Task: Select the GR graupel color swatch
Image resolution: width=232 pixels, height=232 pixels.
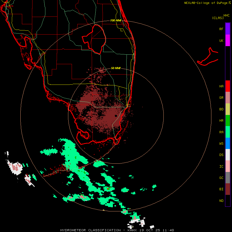Action: click(228, 98)
